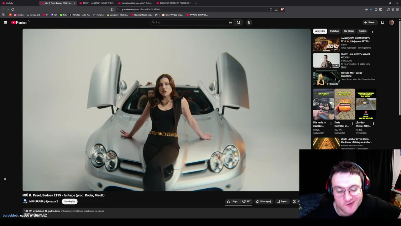Click the page vertical scrollbar
Screen dimensions: 401x226
click(x=399, y=67)
